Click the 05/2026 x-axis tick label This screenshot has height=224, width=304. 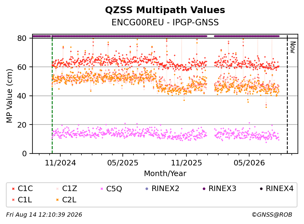click(249, 163)
